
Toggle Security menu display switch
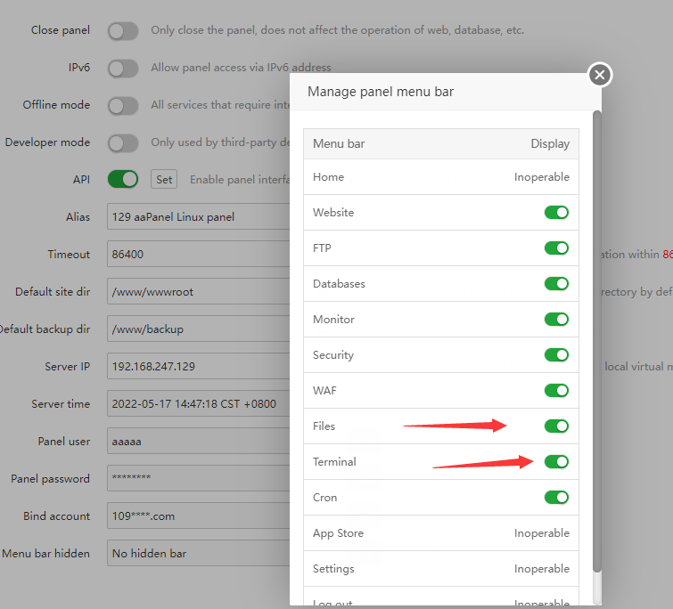click(556, 355)
